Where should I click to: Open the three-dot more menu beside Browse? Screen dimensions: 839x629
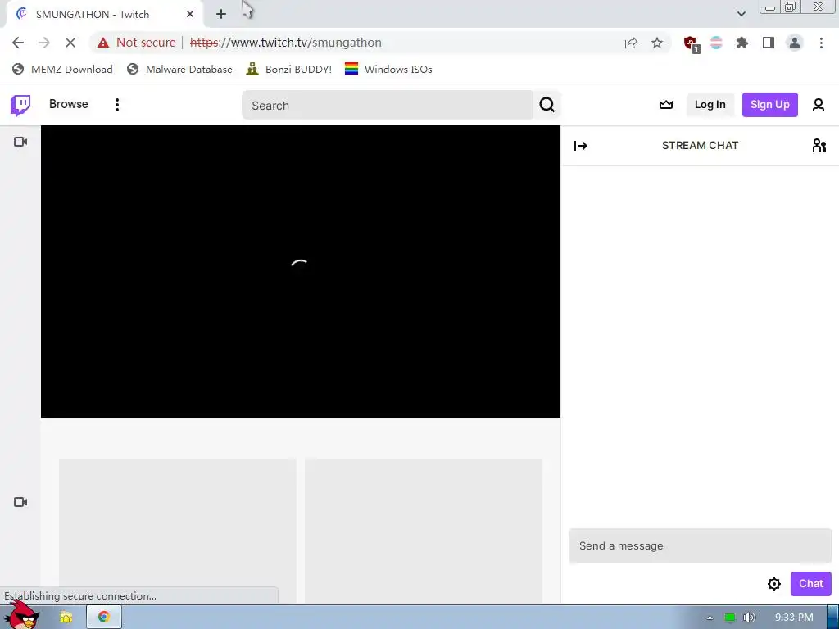[x=116, y=105]
